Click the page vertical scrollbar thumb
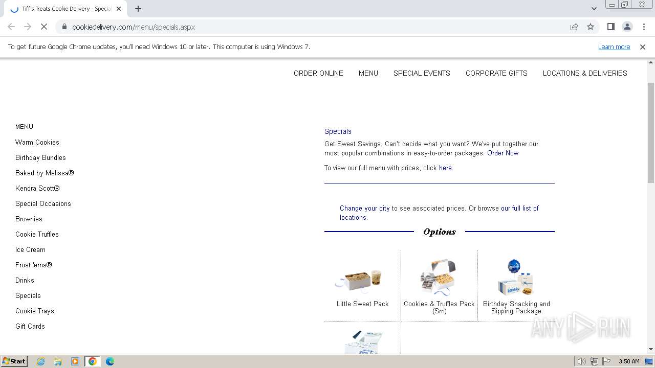This screenshot has width=655, height=368. tap(651, 132)
